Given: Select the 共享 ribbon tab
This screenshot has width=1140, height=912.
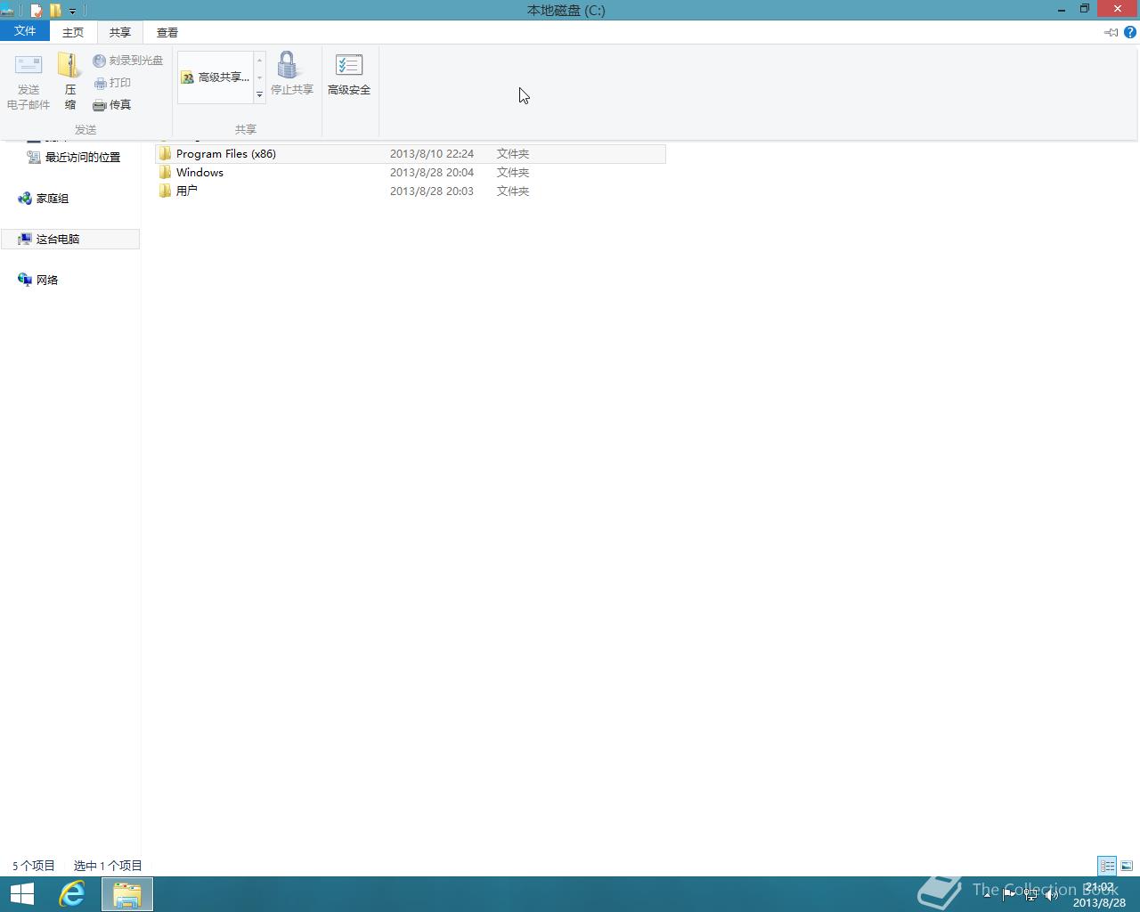Looking at the screenshot, I should (x=120, y=32).
